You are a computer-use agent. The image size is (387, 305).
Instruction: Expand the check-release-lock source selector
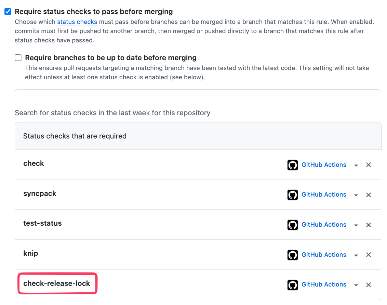point(356,284)
